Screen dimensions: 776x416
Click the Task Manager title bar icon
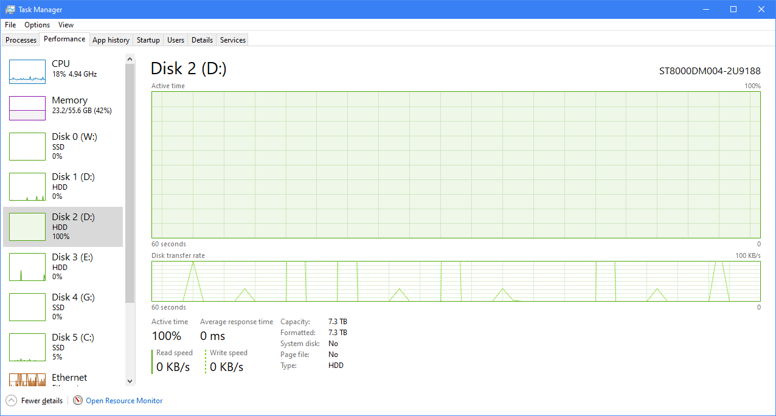click(x=10, y=9)
